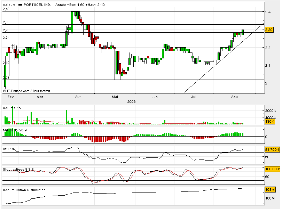Click the 2000K volume axis label
Screen dimensions: 282x213
(x=271, y=111)
